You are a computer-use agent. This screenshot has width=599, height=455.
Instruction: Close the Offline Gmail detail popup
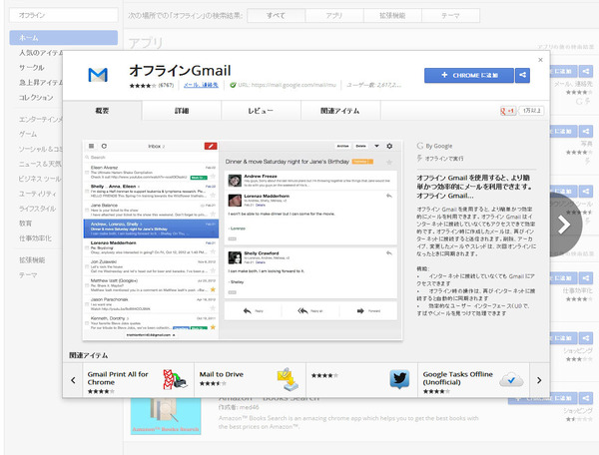pyautogui.click(x=540, y=60)
